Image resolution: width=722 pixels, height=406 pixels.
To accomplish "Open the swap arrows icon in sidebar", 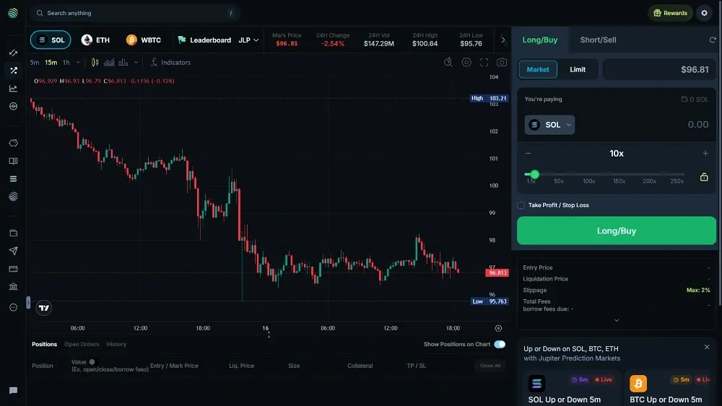I will pos(13,53).
